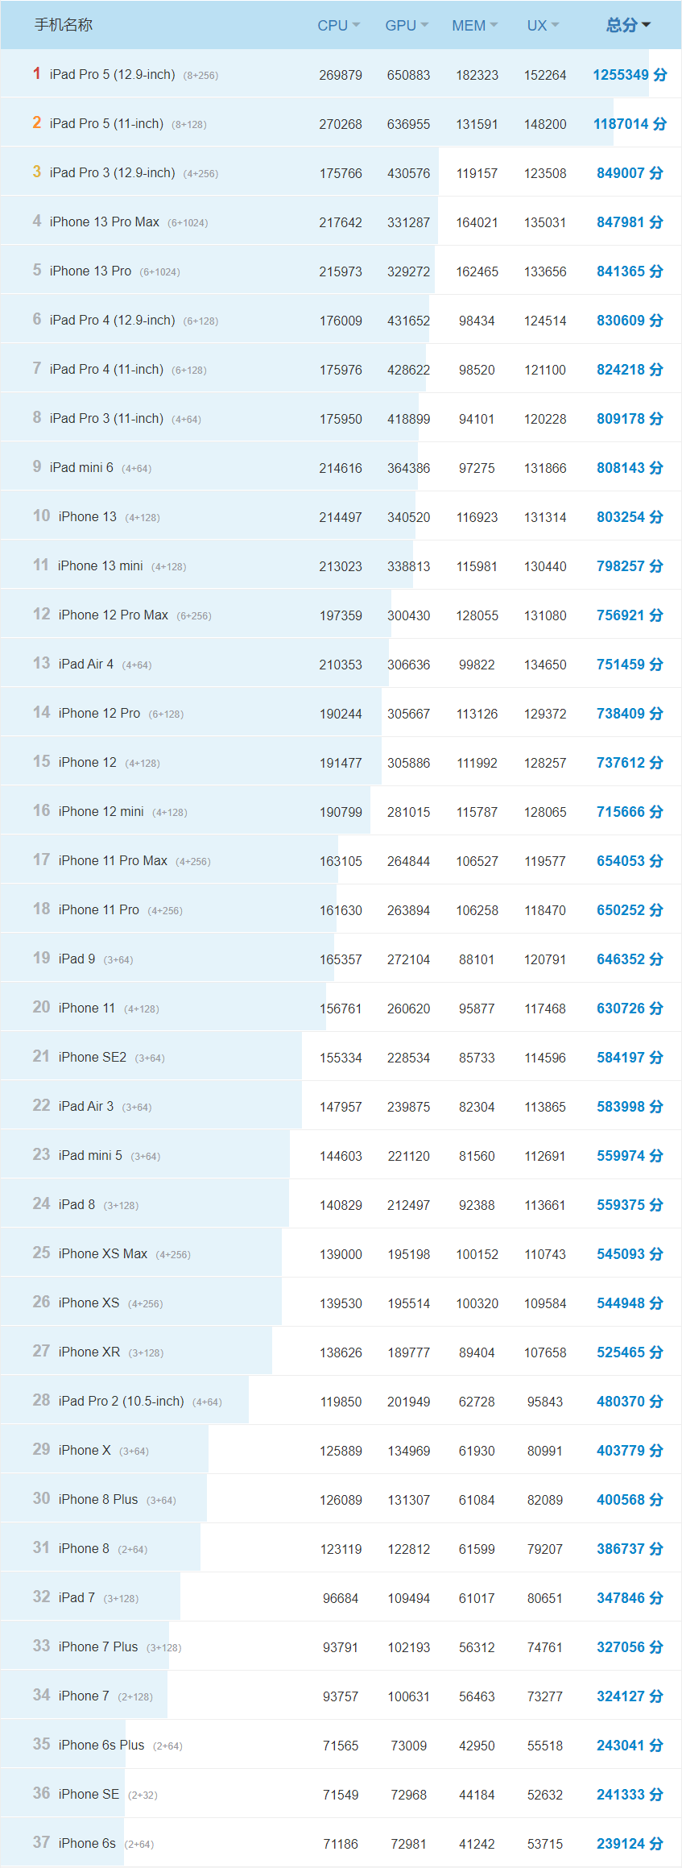682x1868 pixels.
Task: Open the iPad Pro 5 (12.9-inch) entry
Action: point(112,75)
